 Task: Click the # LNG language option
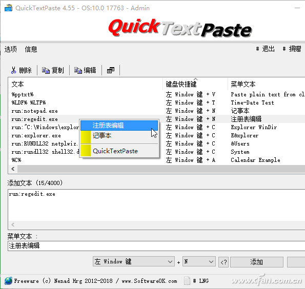point(201,281)
